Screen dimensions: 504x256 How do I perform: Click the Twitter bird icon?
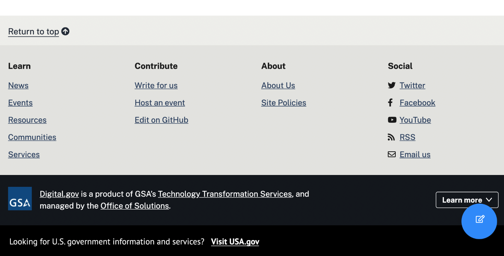(392, 85)
